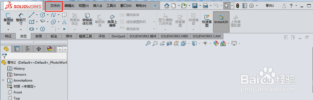Click the 草图绘制 sketch button

(8, 19)
